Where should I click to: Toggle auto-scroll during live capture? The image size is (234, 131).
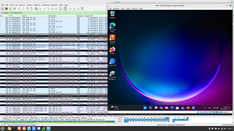click(x=61, y=9)
